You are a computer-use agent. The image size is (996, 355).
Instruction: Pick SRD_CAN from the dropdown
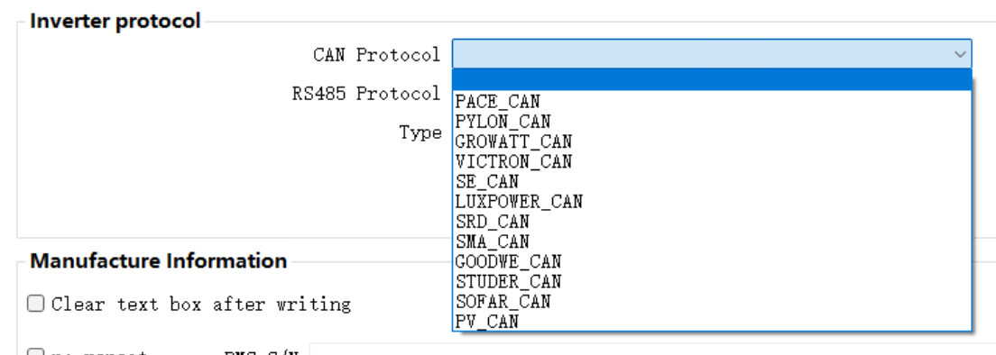point(712,222)
